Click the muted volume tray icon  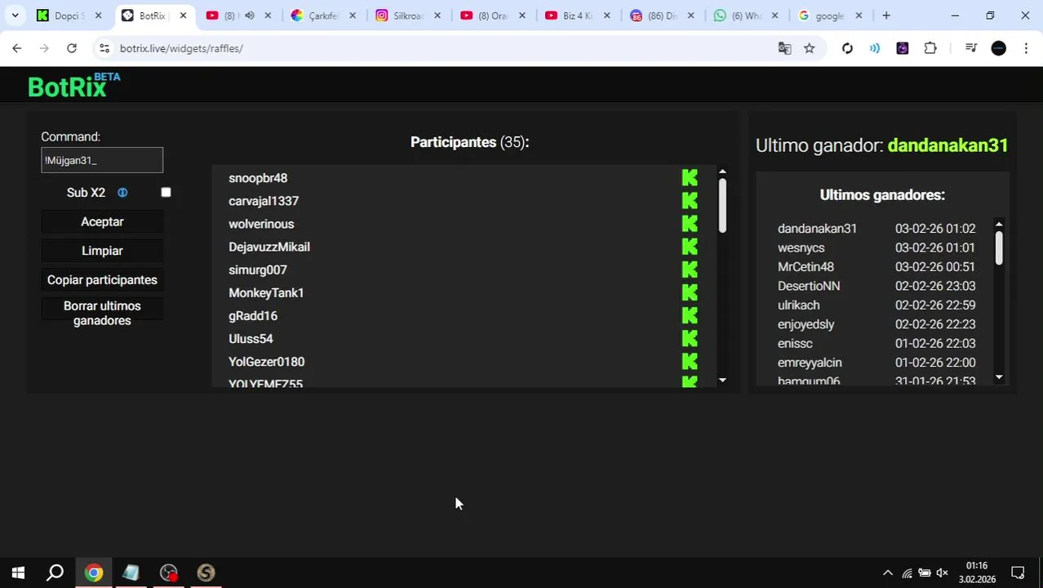pos(942,573)
